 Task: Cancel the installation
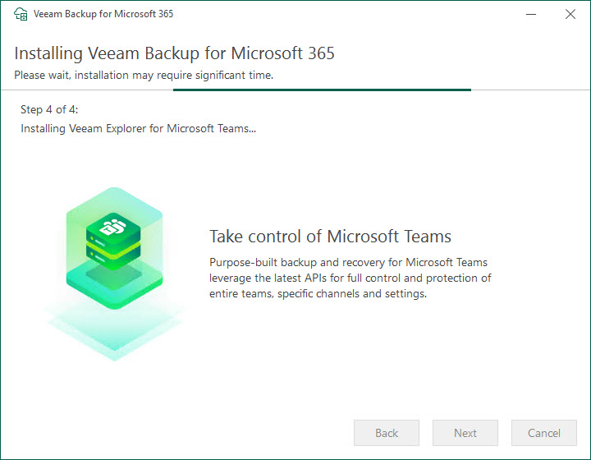point(544,433)
